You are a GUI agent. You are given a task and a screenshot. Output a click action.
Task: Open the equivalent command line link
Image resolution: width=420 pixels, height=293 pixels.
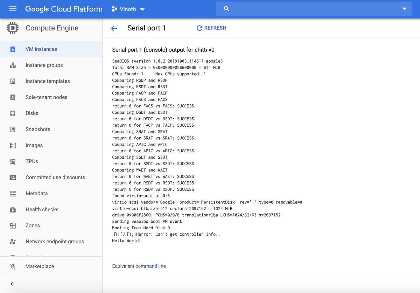coord(150,266)
